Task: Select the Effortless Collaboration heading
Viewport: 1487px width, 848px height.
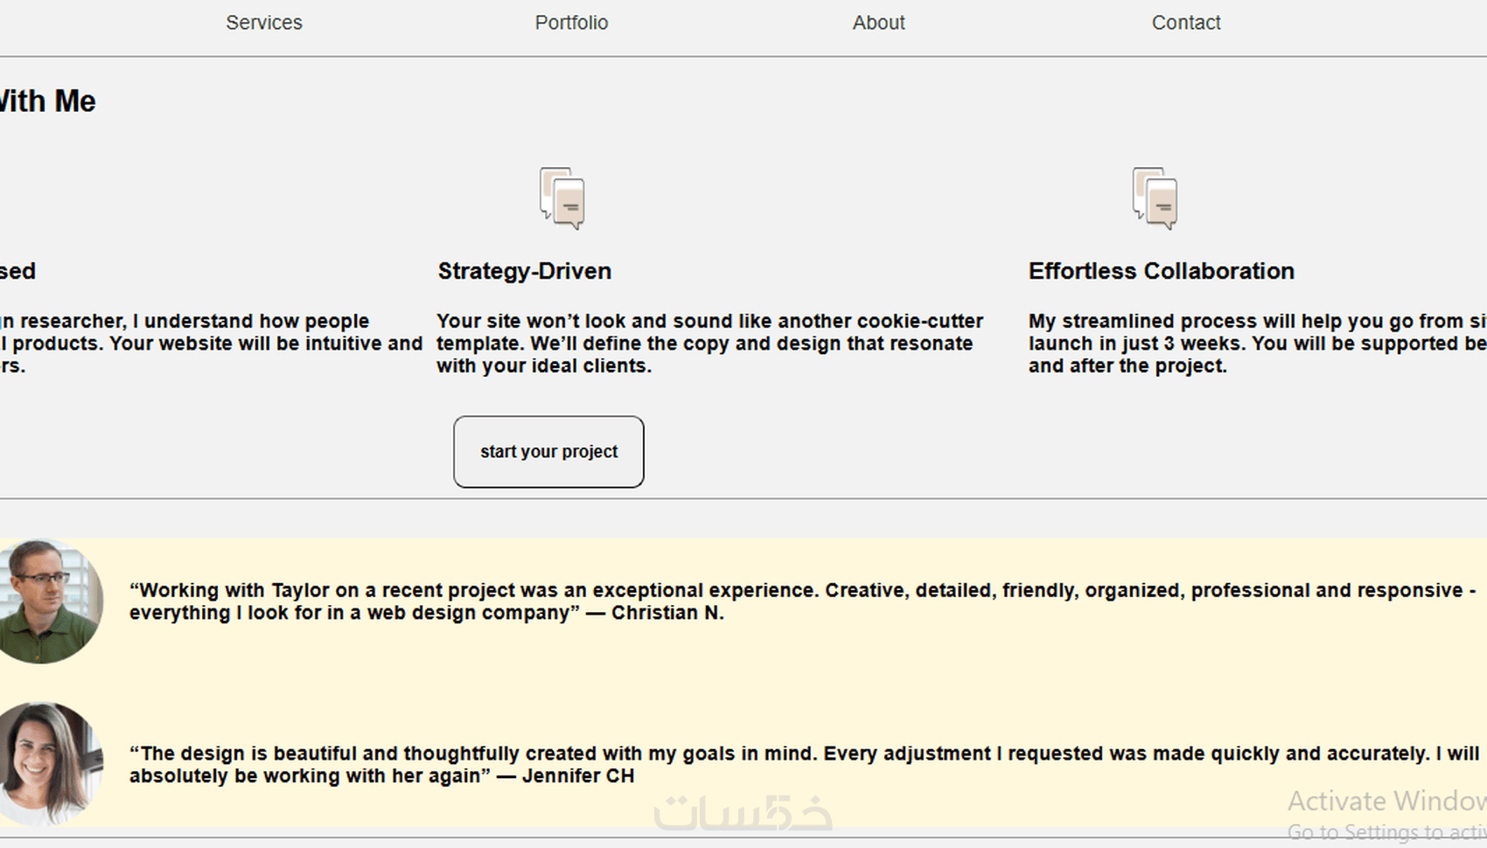Action: 1161,271
